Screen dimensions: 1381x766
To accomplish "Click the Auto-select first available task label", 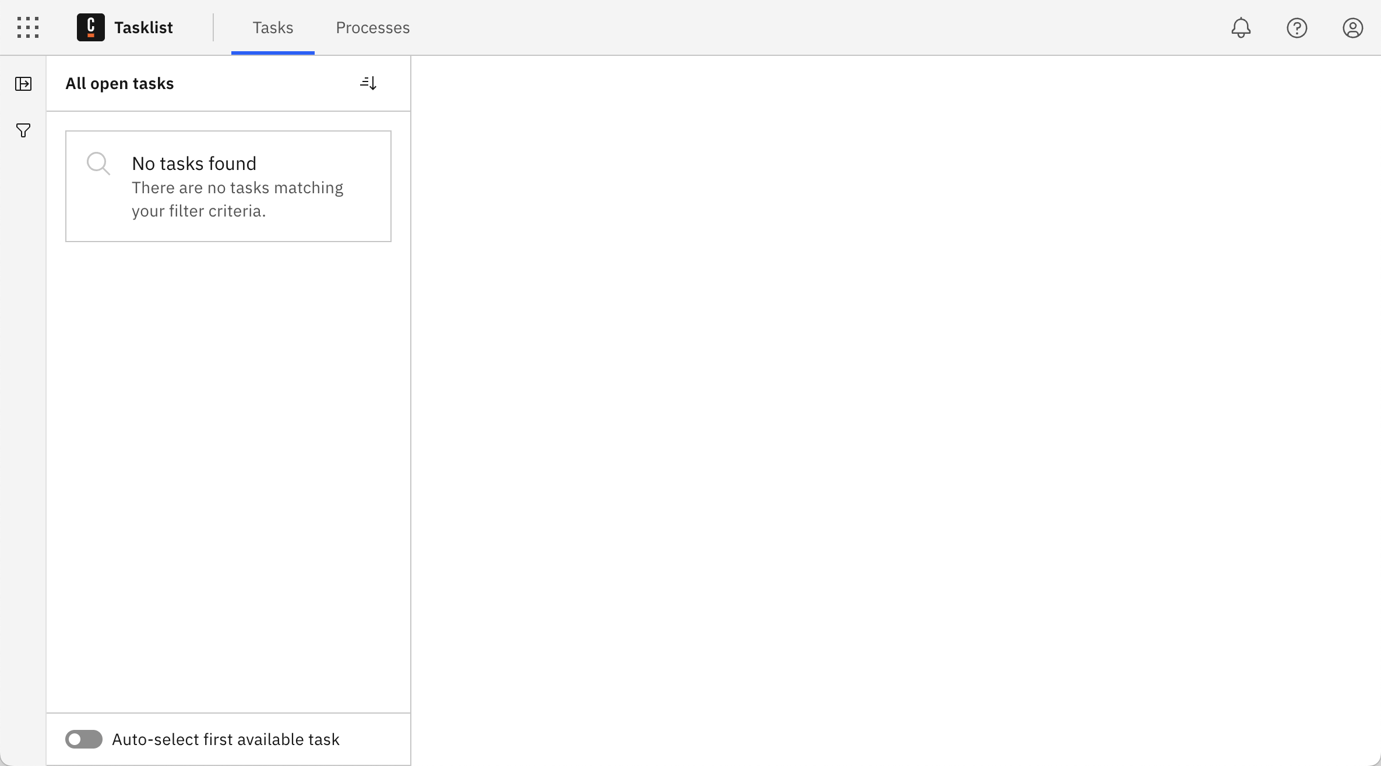I will [x=226, y=739].
